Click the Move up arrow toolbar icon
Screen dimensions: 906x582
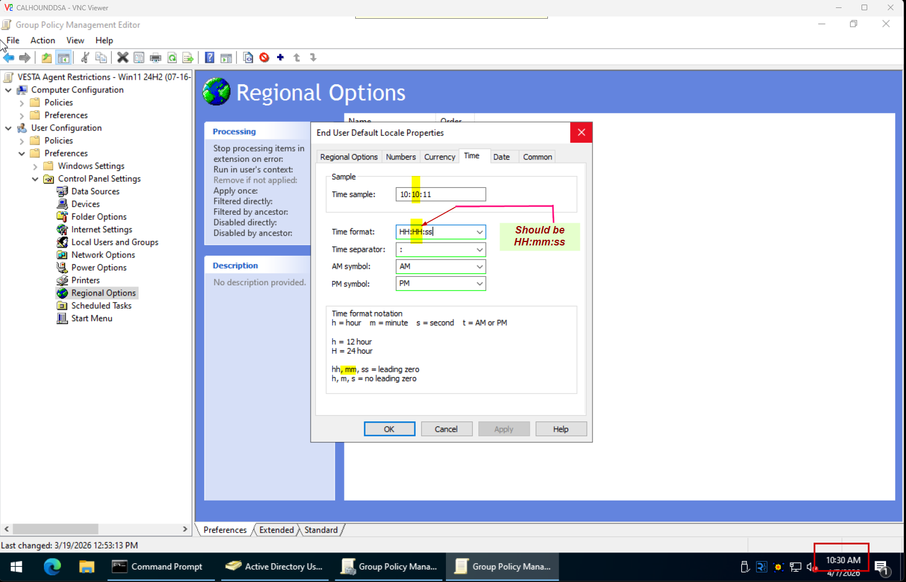tap(297, 58)
